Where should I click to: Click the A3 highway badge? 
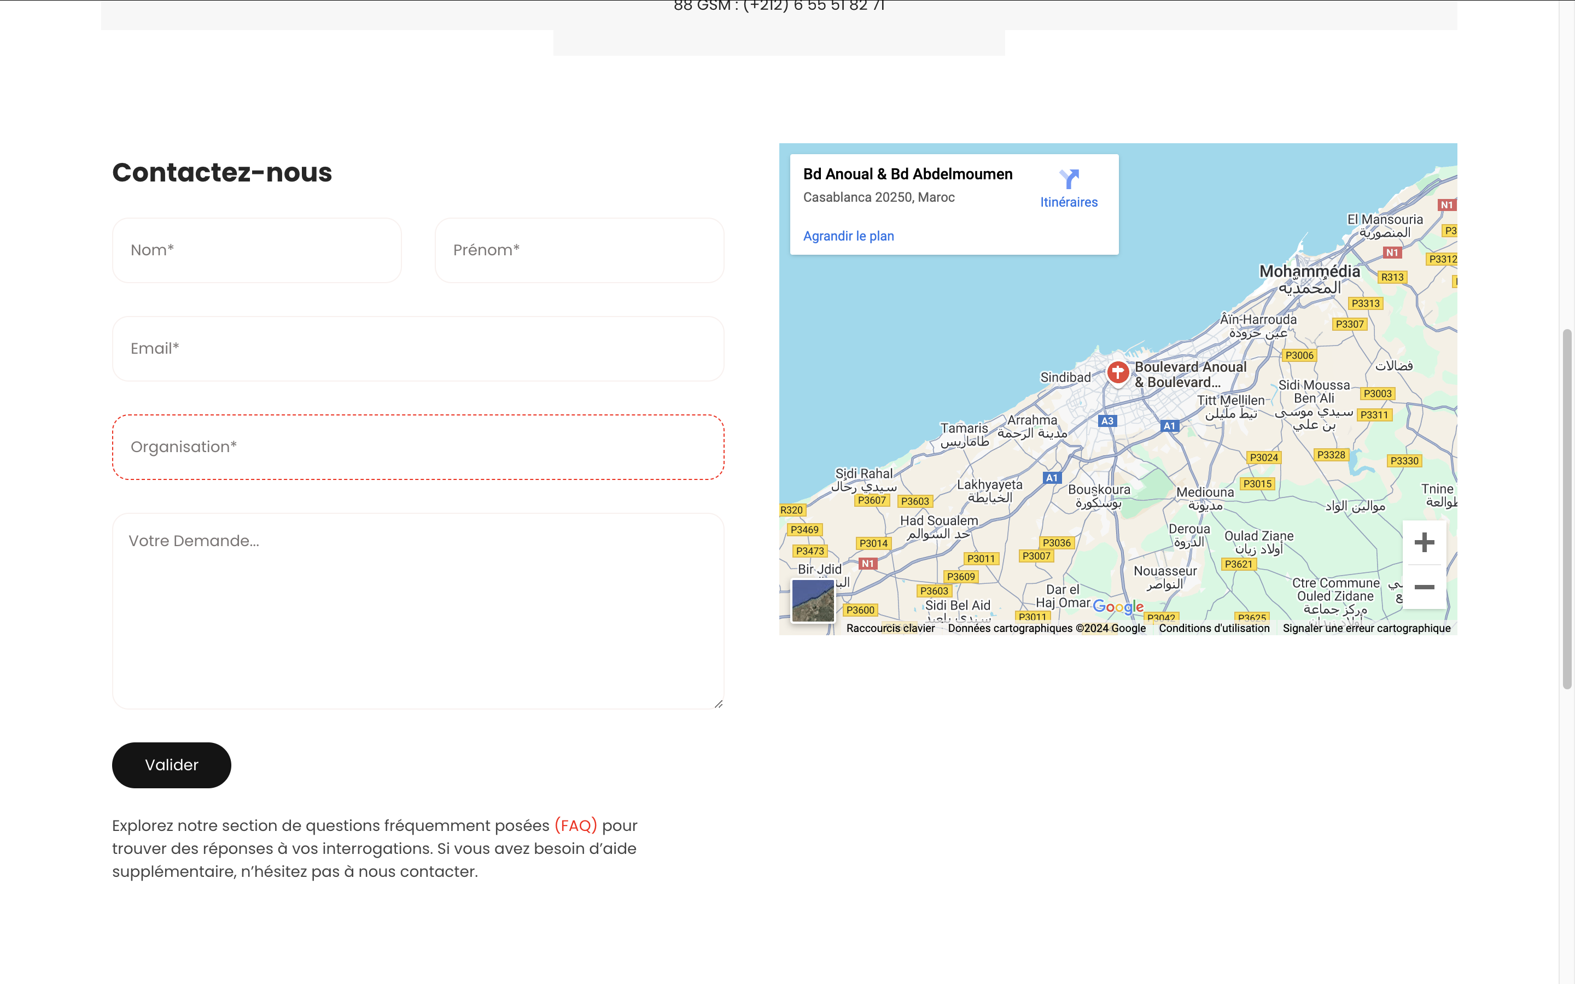click(1107, 421)
